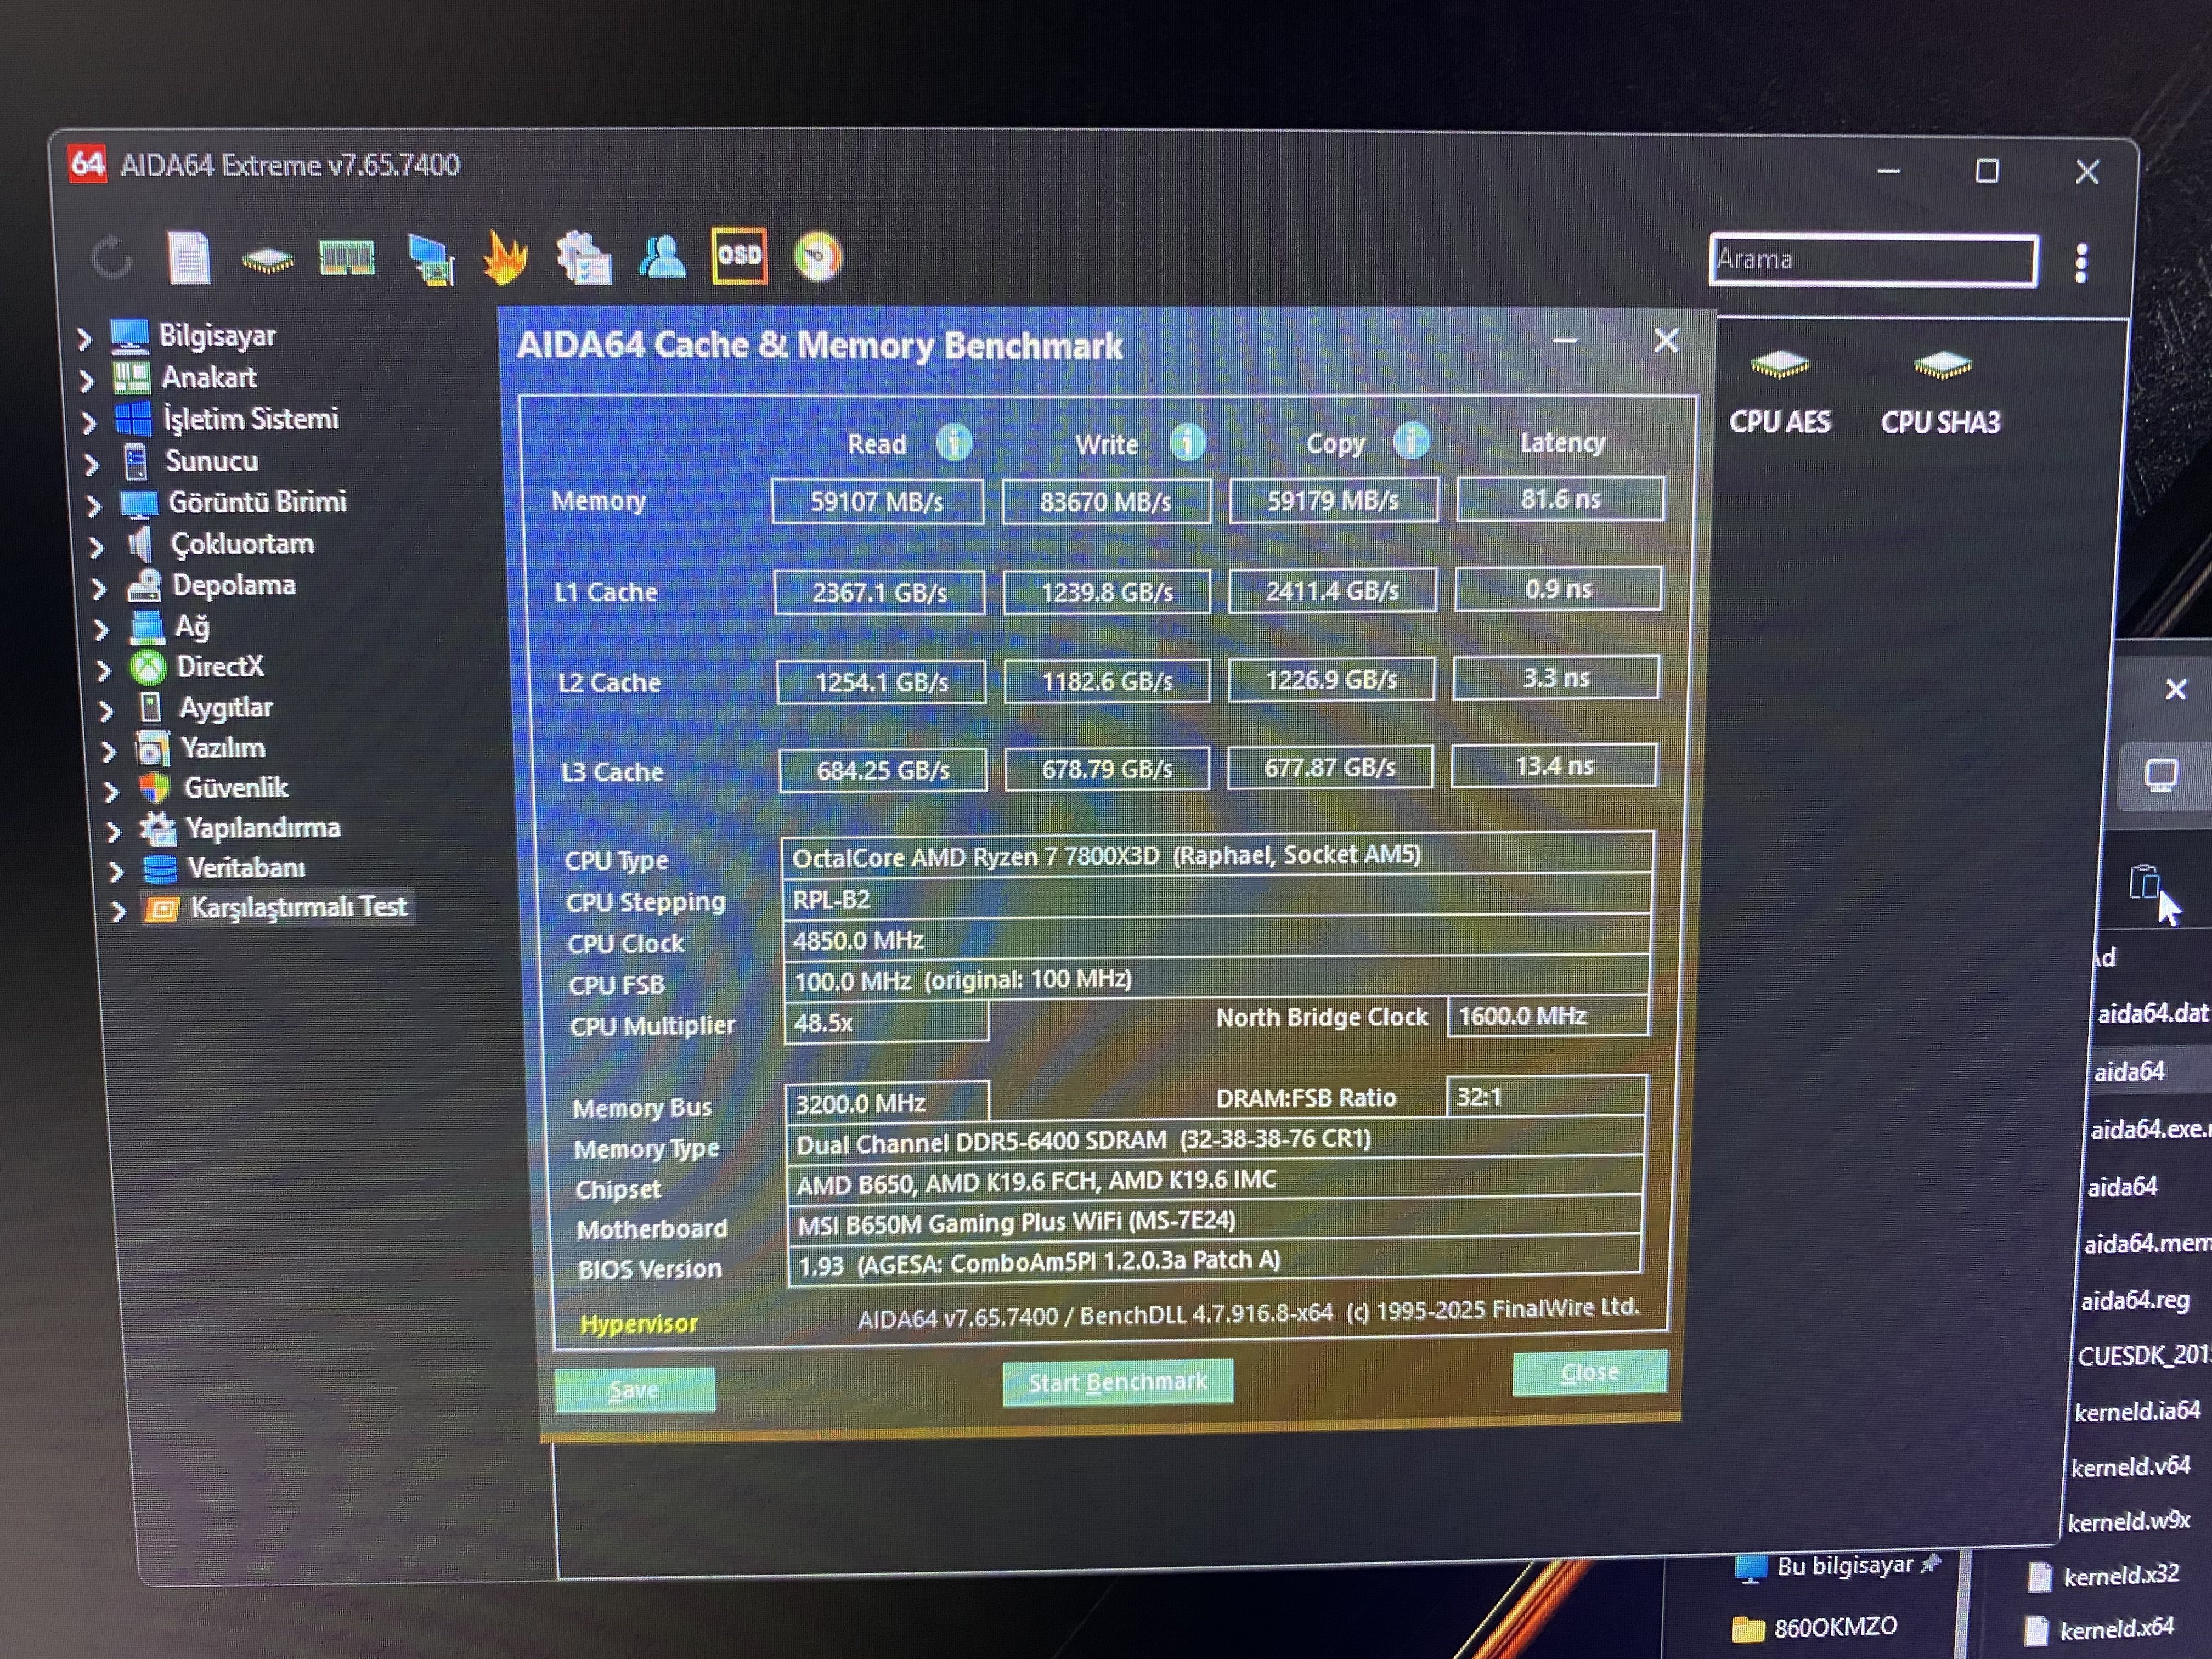The width and height of the screenshot is (2212, 1659).
Task: Click the Close button in benchmark dialog
Action: click(1589, 1372)
